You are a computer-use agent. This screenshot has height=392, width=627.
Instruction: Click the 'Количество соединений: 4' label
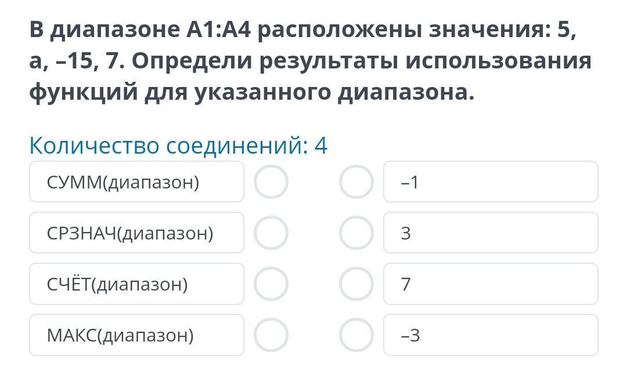178,146
